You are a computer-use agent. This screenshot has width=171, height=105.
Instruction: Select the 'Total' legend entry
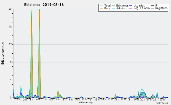[x=108, y=5]
